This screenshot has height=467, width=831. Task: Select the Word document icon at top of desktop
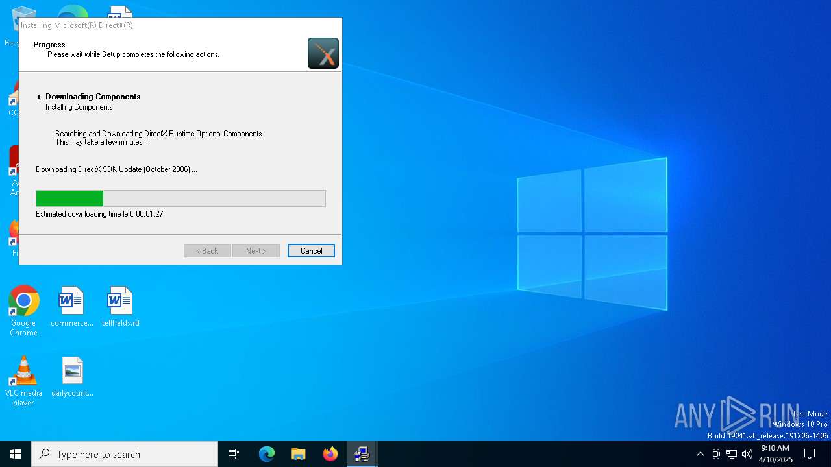[x=119, y=12]
